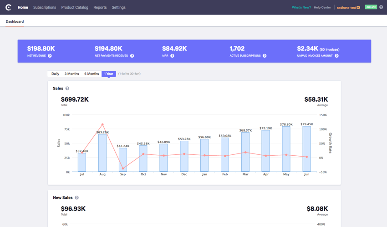Click the Sep growth rate point

tap(123, 168)
